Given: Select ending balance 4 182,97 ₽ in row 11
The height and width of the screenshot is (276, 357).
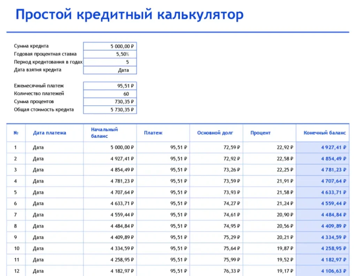Looking at the screenshot, I should pos(322,260).
